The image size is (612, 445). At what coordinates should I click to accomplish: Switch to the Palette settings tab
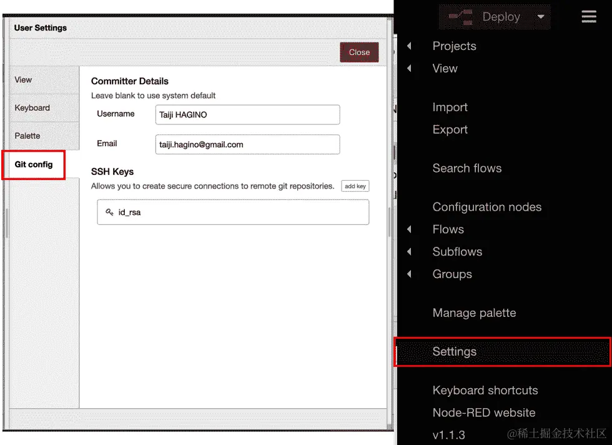[44, 136]
